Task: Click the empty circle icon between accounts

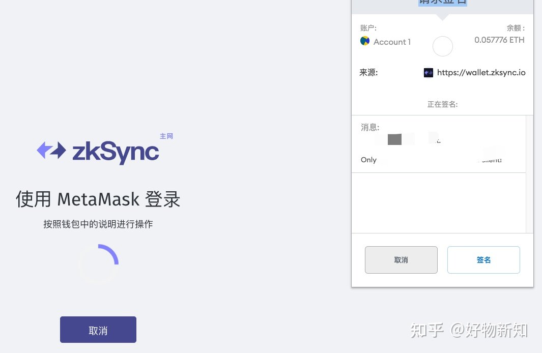Action: (x=442, y=46)
